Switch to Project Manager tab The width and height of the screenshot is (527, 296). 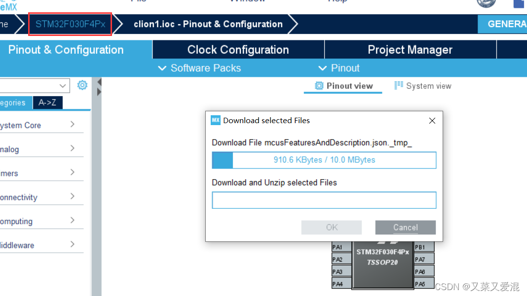coord(410,50)
